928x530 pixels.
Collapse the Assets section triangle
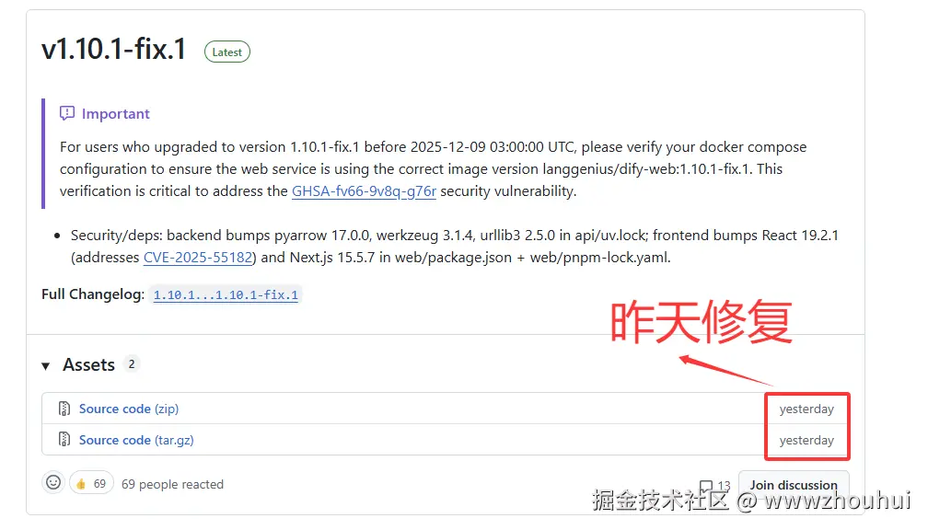coord(46,366)
